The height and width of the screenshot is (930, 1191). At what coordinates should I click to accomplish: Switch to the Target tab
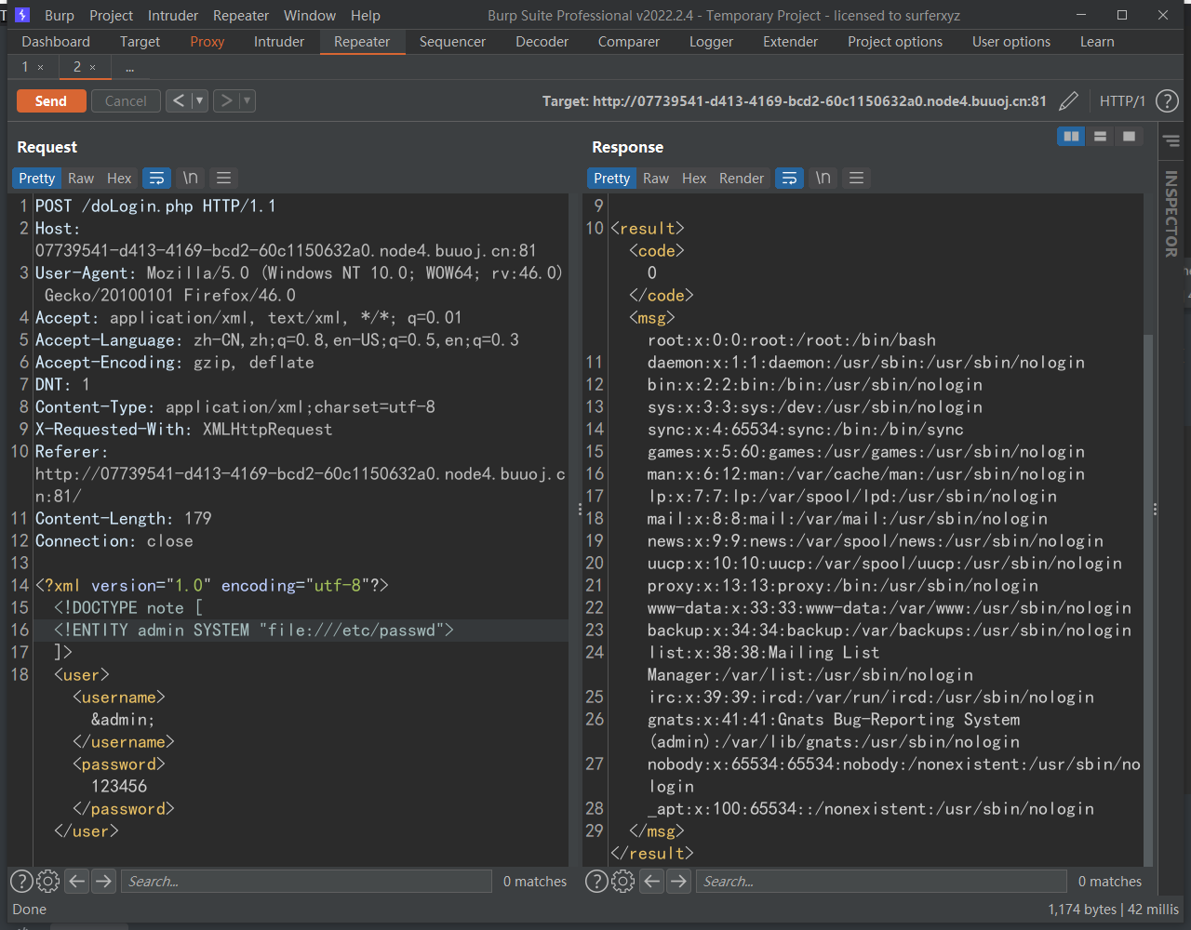141,42
